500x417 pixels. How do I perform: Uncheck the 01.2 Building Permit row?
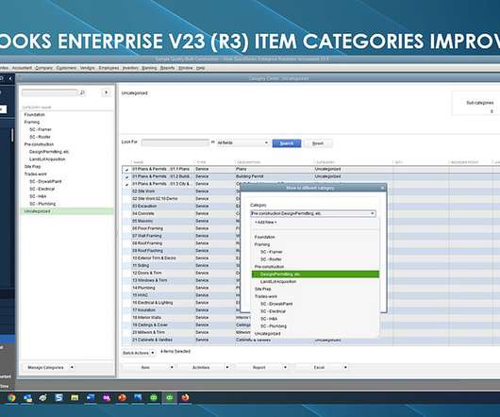tap(126, 176)
